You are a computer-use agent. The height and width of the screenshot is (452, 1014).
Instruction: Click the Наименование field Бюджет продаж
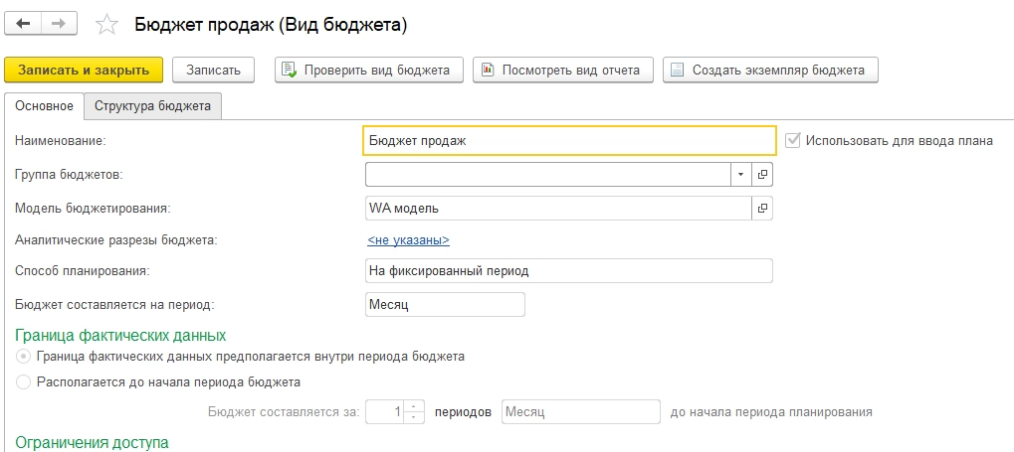click(568, 140)
